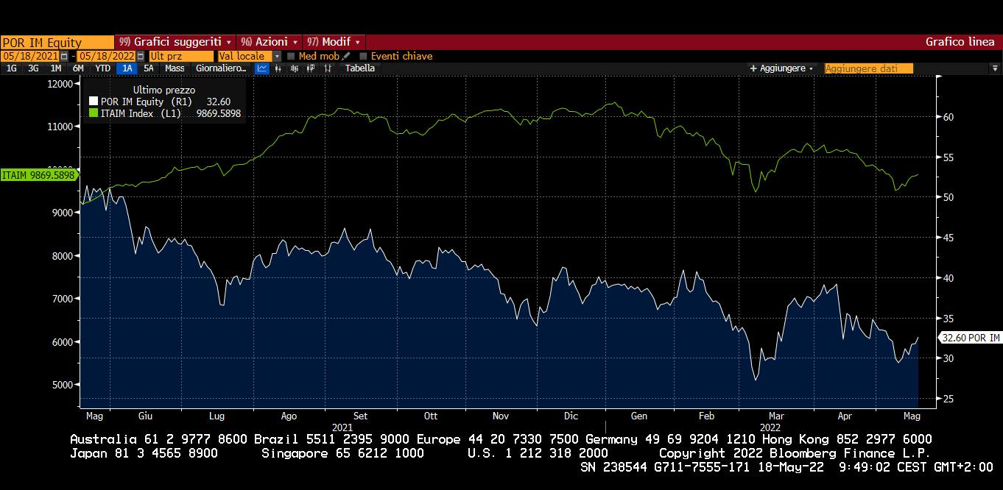
Task: Pick the fourth chart style icon before Tabella
Action: 311,68
